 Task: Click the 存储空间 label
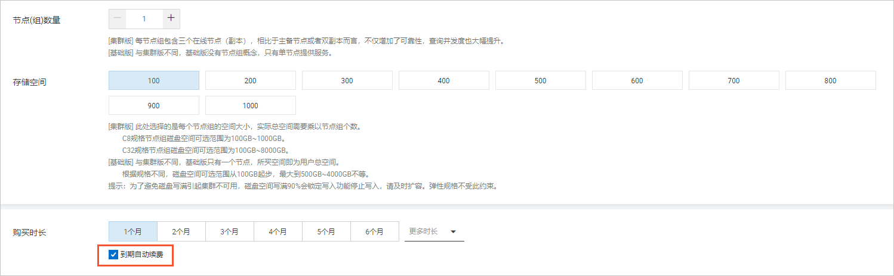[30, 82]
